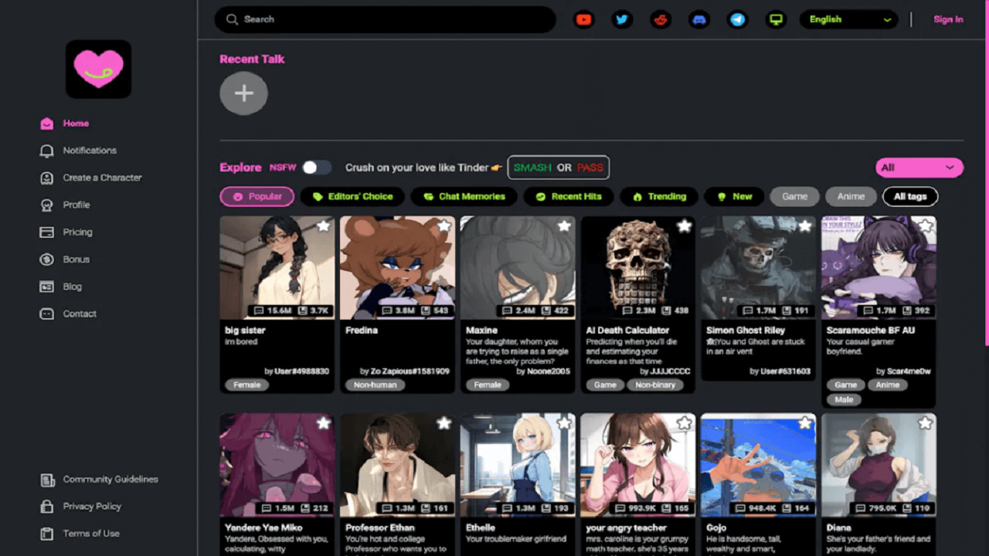Image resolution: width=989 pixels, height=556 pixels.
Task: Open the Pricing page link
Action: (x=77, y=232)
